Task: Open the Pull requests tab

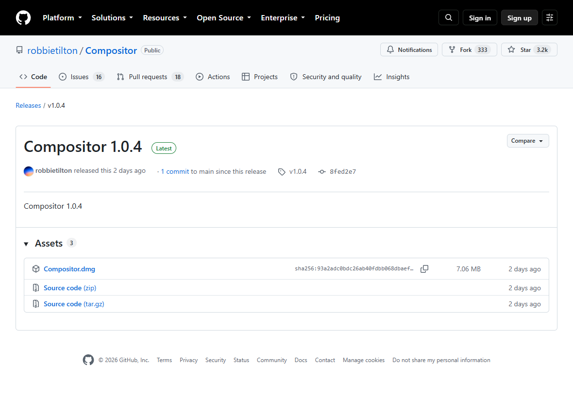Action: (150, 77)
